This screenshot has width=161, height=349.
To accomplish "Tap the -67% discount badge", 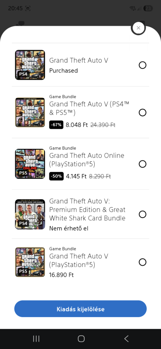I will click(56, 125).
